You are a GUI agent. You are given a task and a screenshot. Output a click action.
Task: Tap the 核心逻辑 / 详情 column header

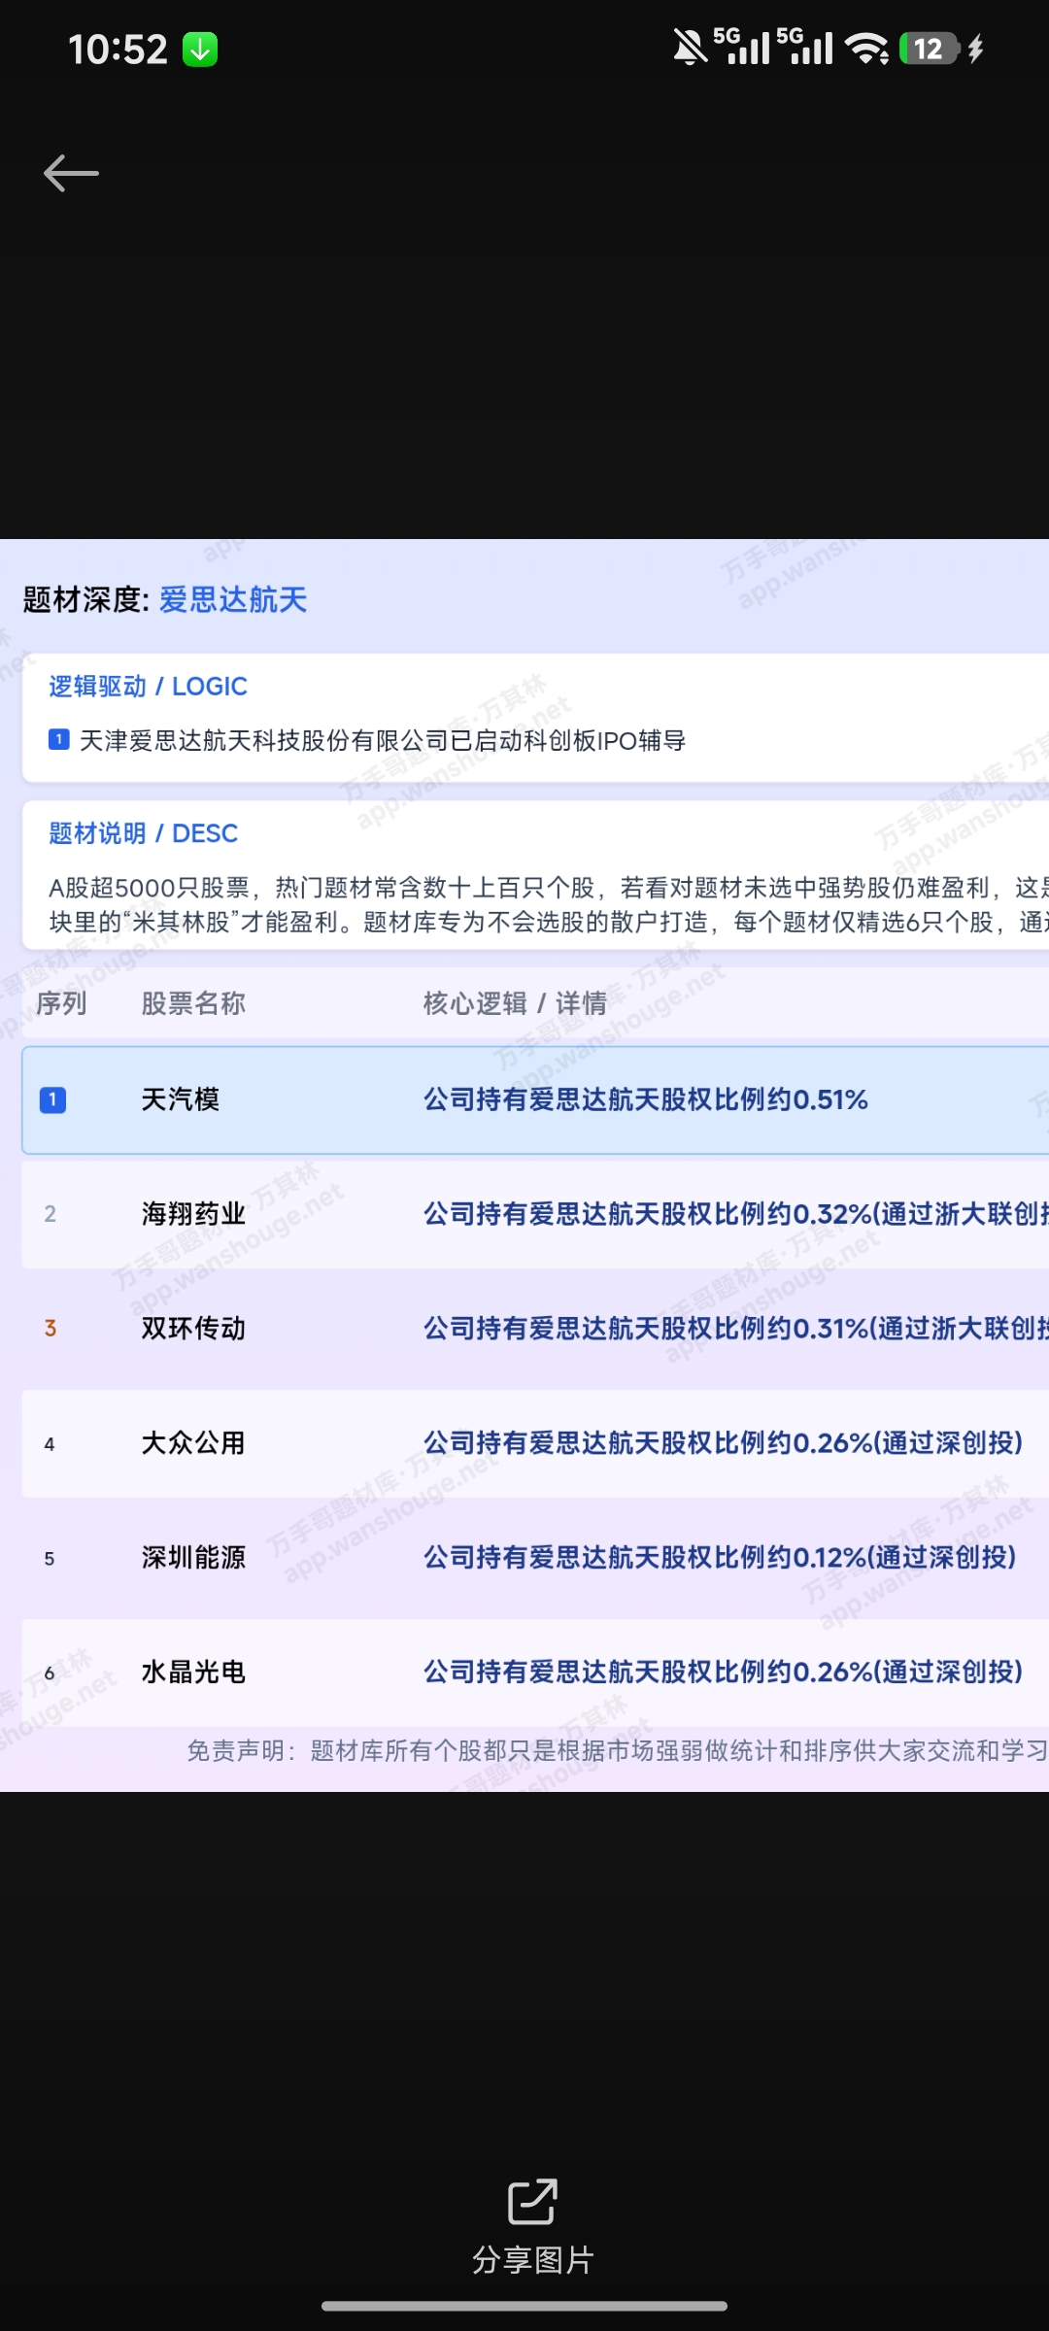coord(515,1003)
